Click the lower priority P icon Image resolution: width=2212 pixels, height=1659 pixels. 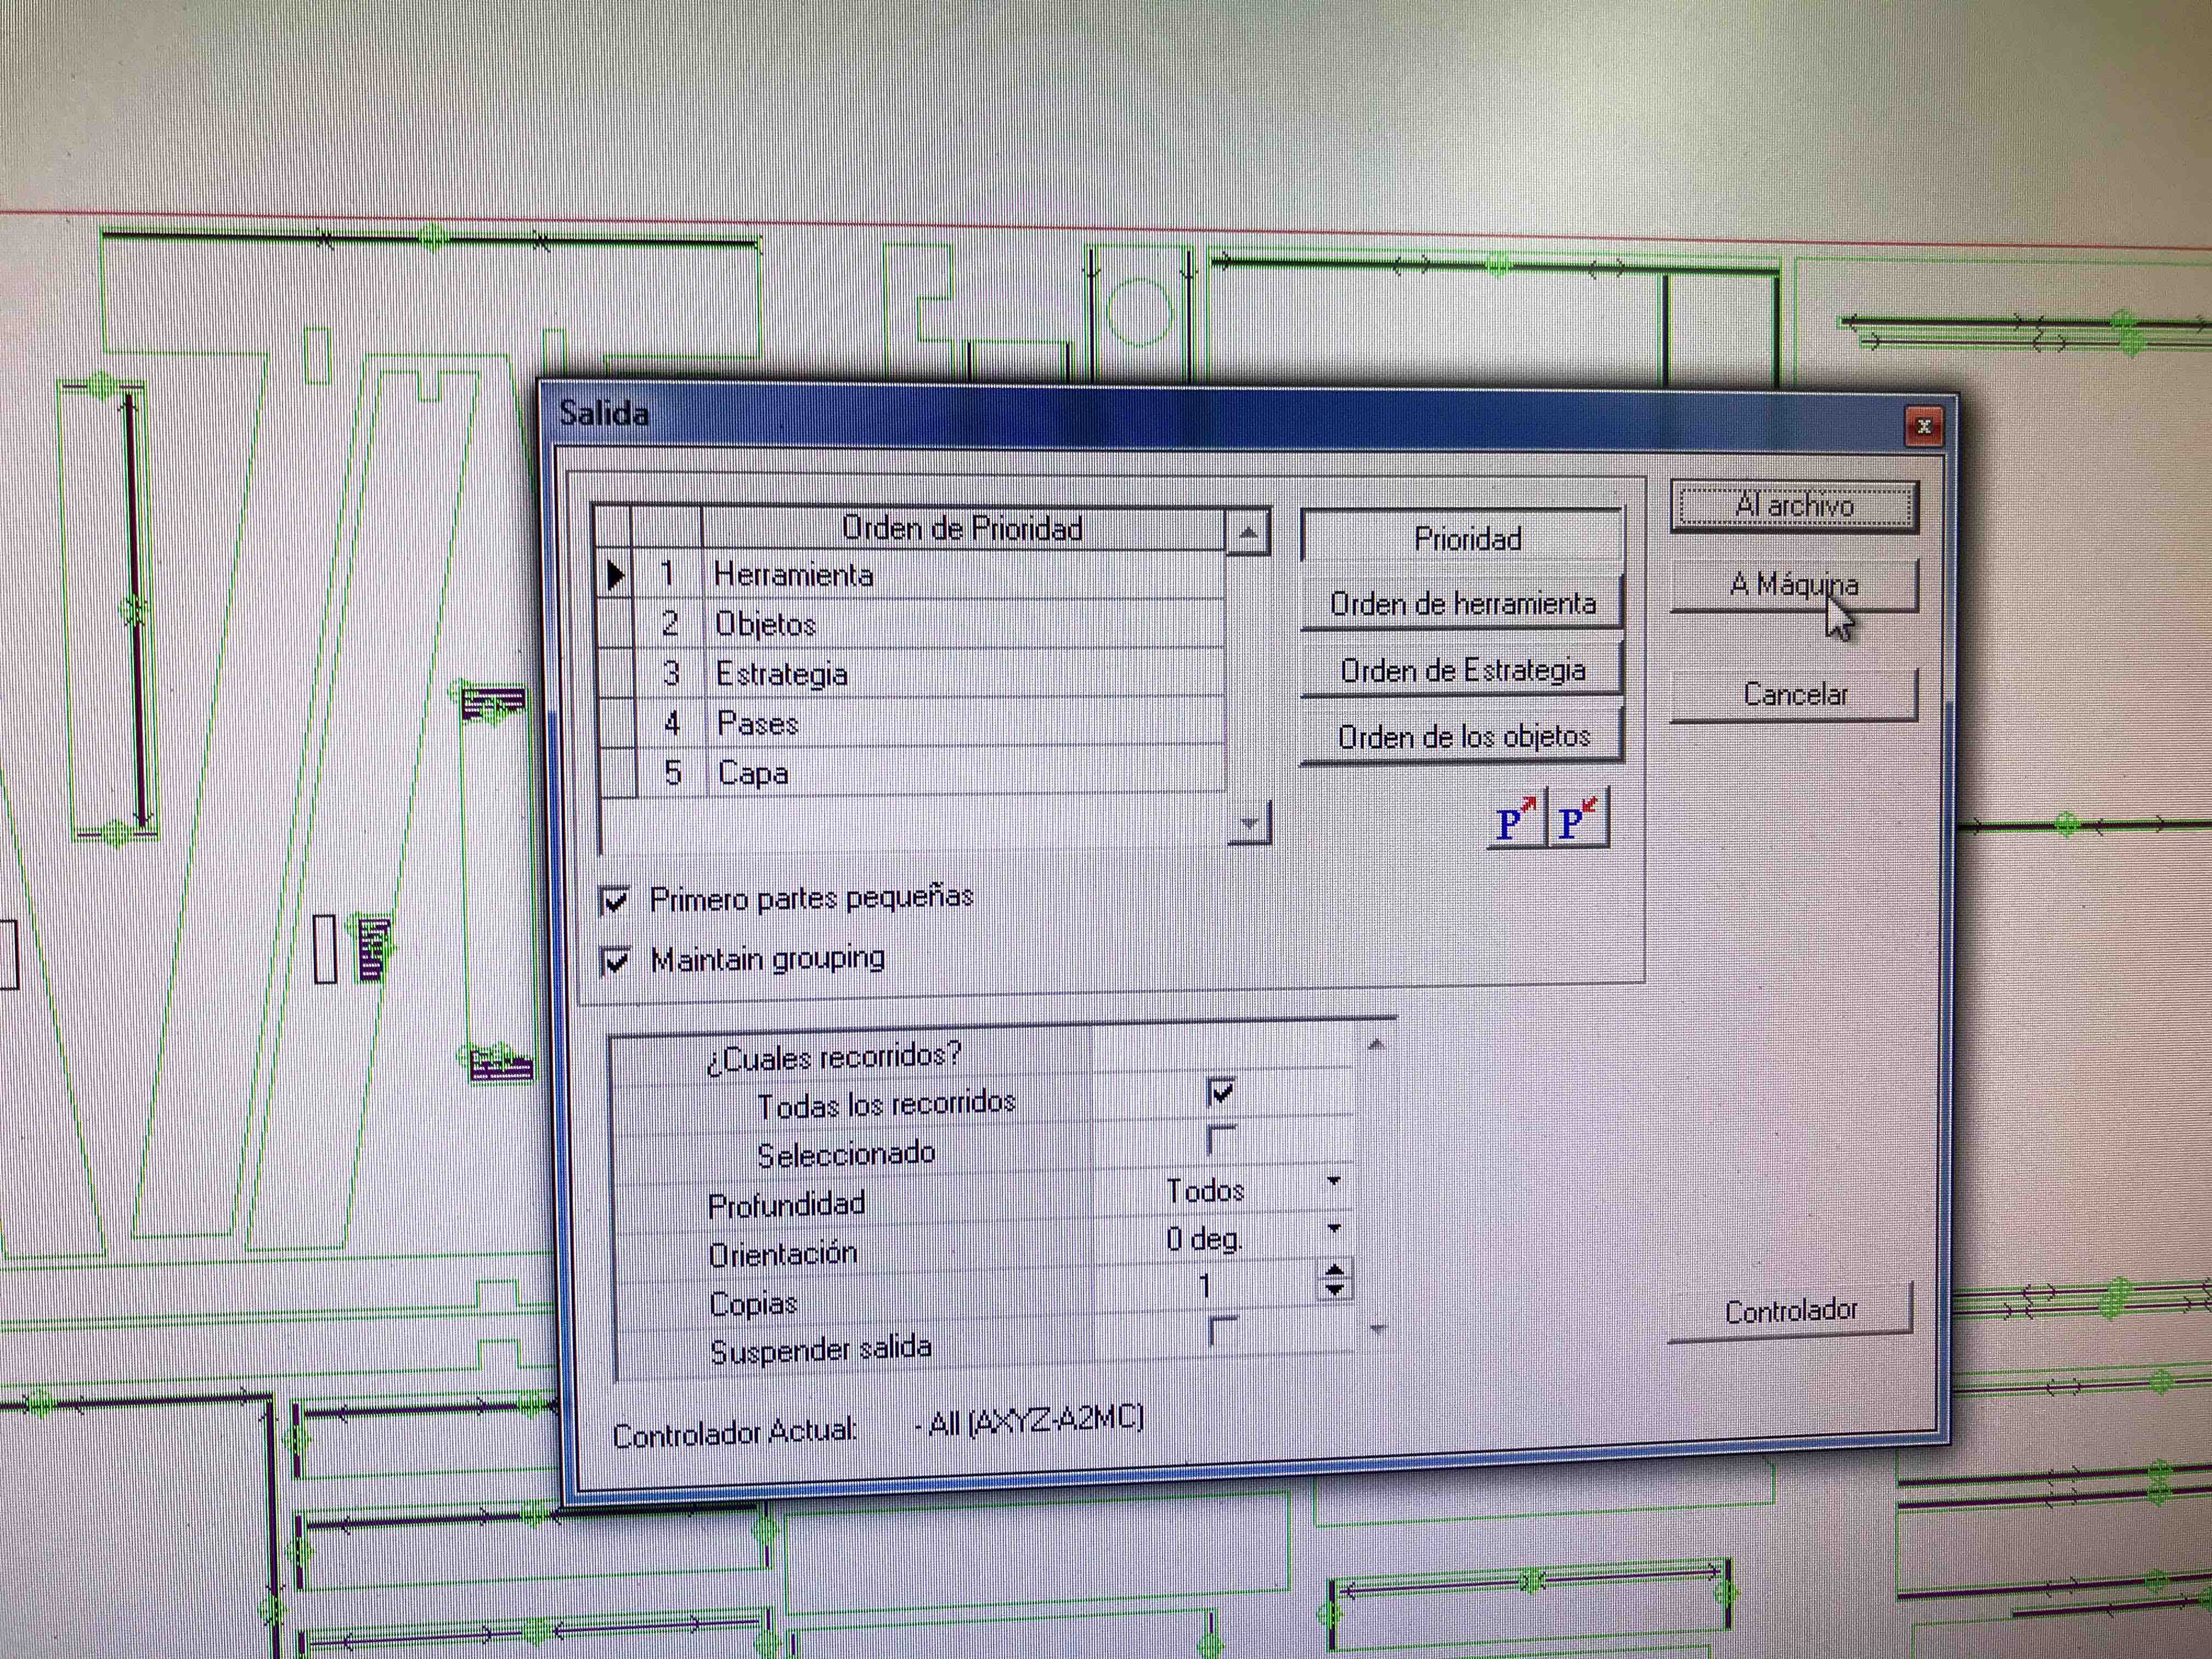pos(1578,821)
